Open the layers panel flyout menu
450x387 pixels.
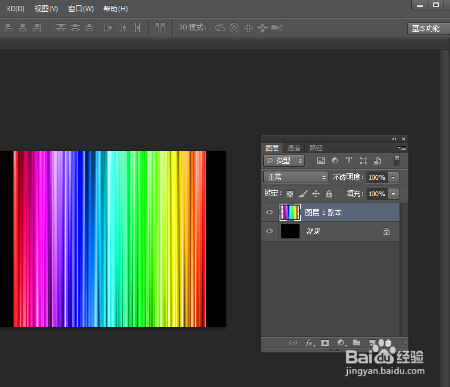(402, 148)
